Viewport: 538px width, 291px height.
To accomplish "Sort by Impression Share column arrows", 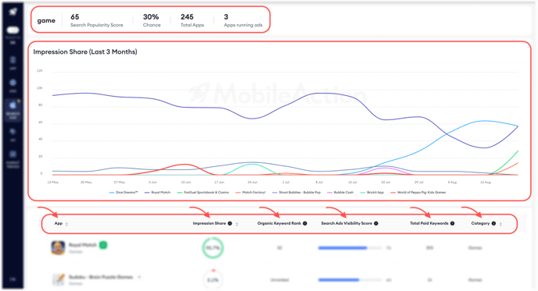I will (x=237, y=224).
